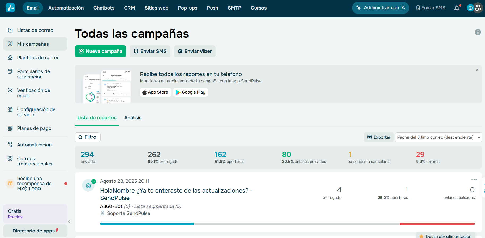Open Pop-ups in top navigation
485x238 pixels.
(x=188, y=8)
